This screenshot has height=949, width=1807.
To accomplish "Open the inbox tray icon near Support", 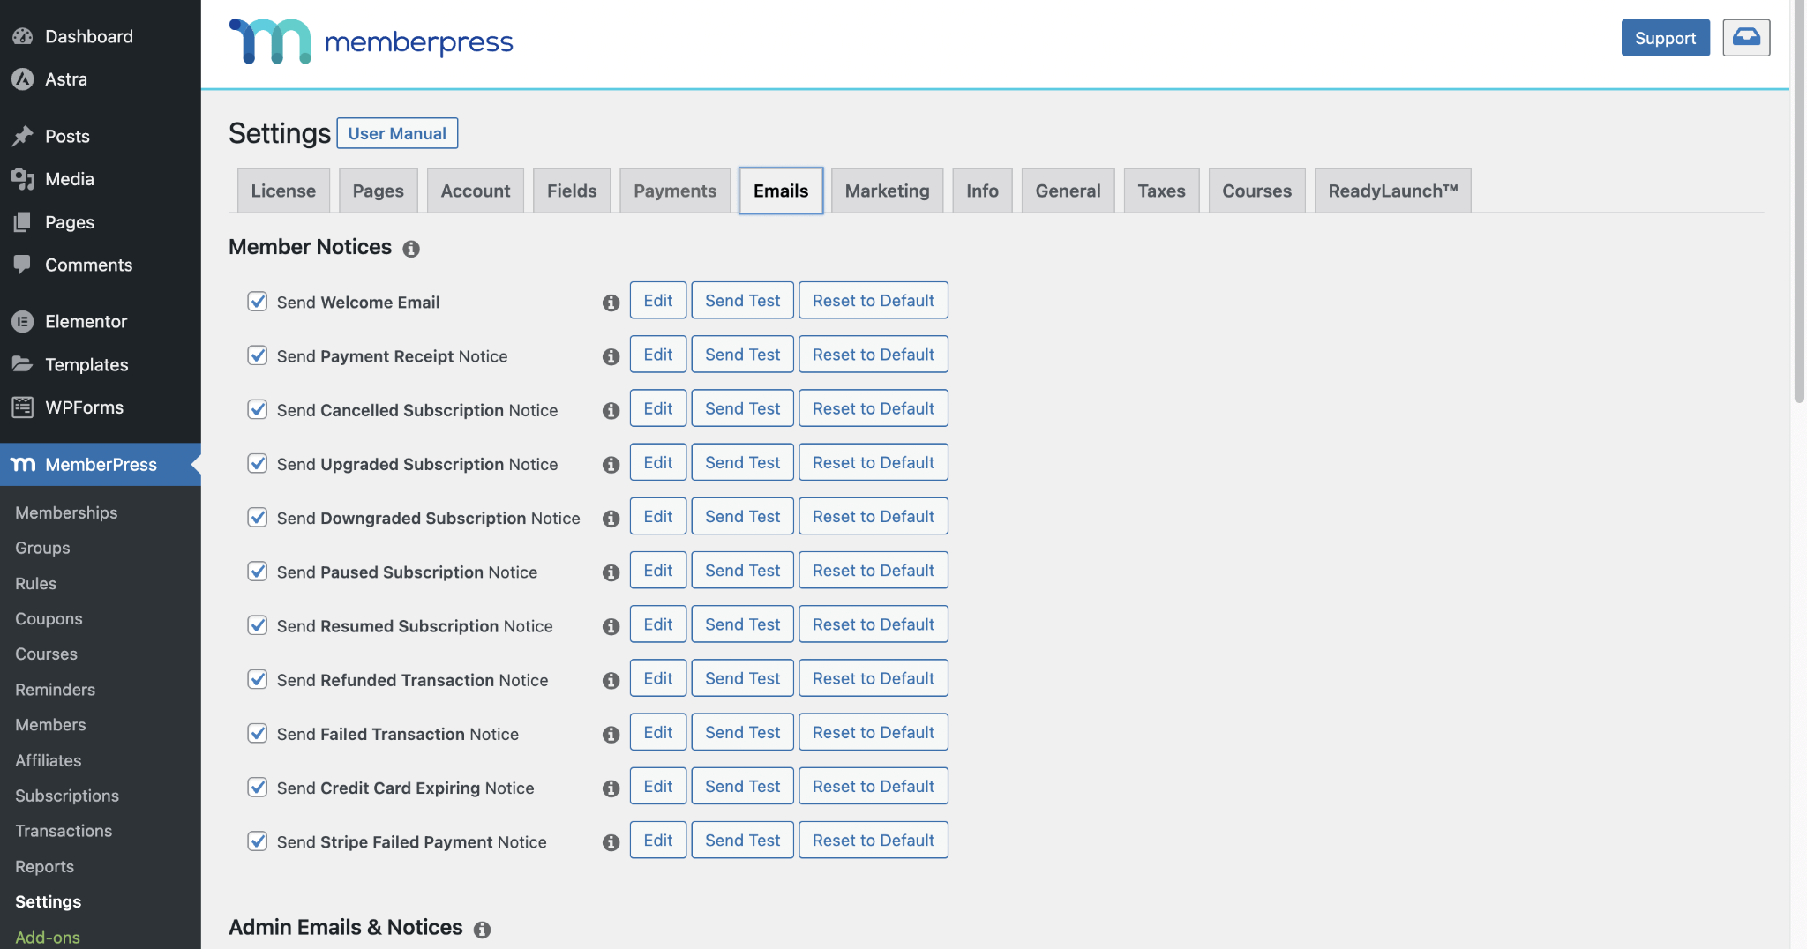I will pyautogui.click(x=1746, y=37).
